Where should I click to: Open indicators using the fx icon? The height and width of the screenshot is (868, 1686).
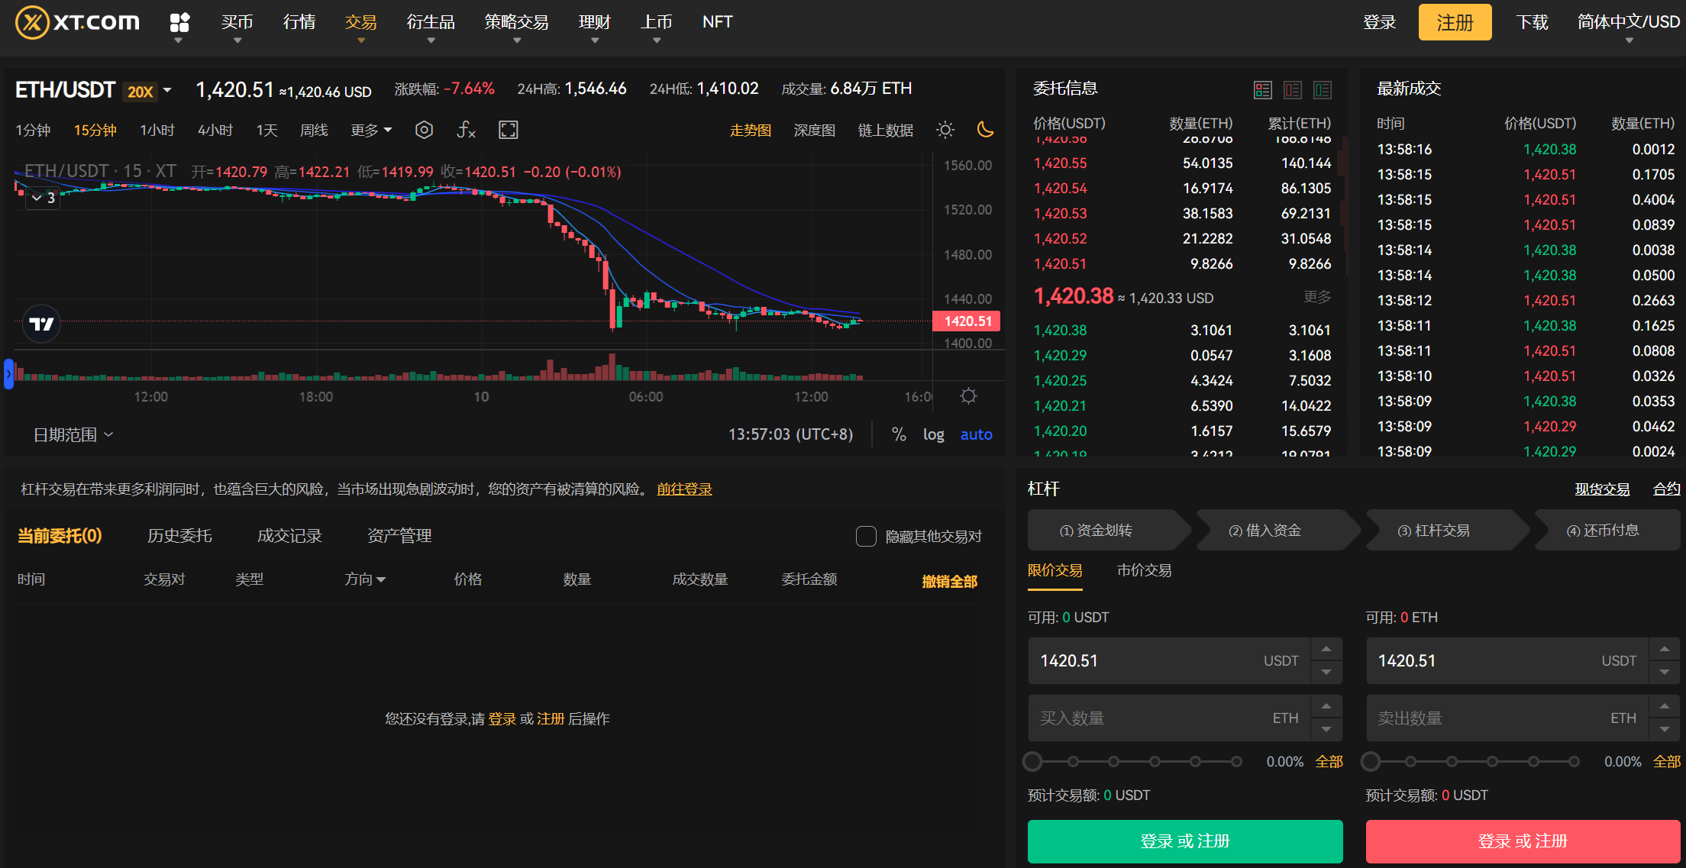pyautogui.click(x=466, y=130)
